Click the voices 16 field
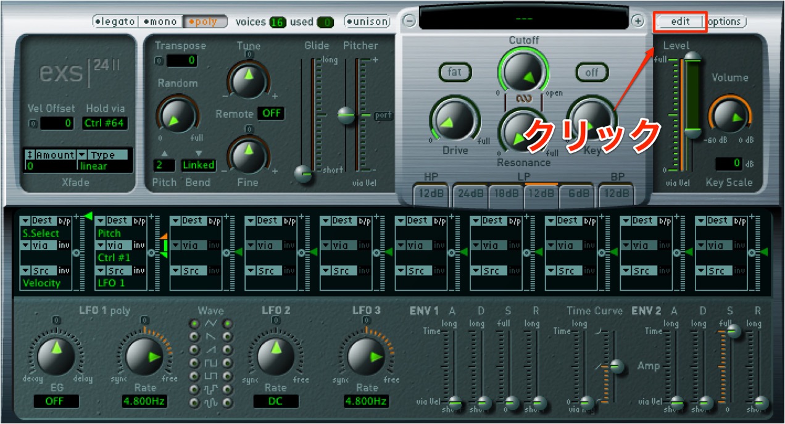This screenshot has height=424, width=785. click(277, 22)
